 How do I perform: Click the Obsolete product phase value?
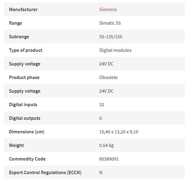point(108,77)
